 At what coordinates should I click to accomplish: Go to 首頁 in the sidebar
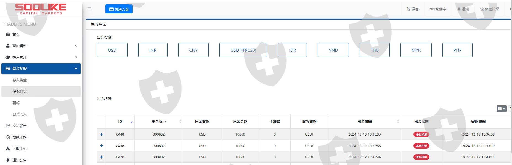pos(16,34)
